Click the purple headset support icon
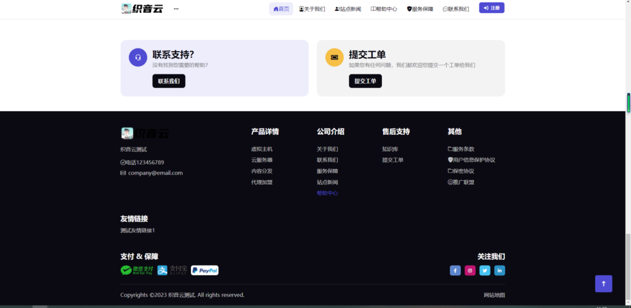The height and width of the screenshot is (308, 631). 138,57
